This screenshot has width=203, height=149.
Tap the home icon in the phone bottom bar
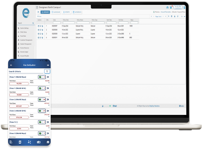[x=48, y=142]
